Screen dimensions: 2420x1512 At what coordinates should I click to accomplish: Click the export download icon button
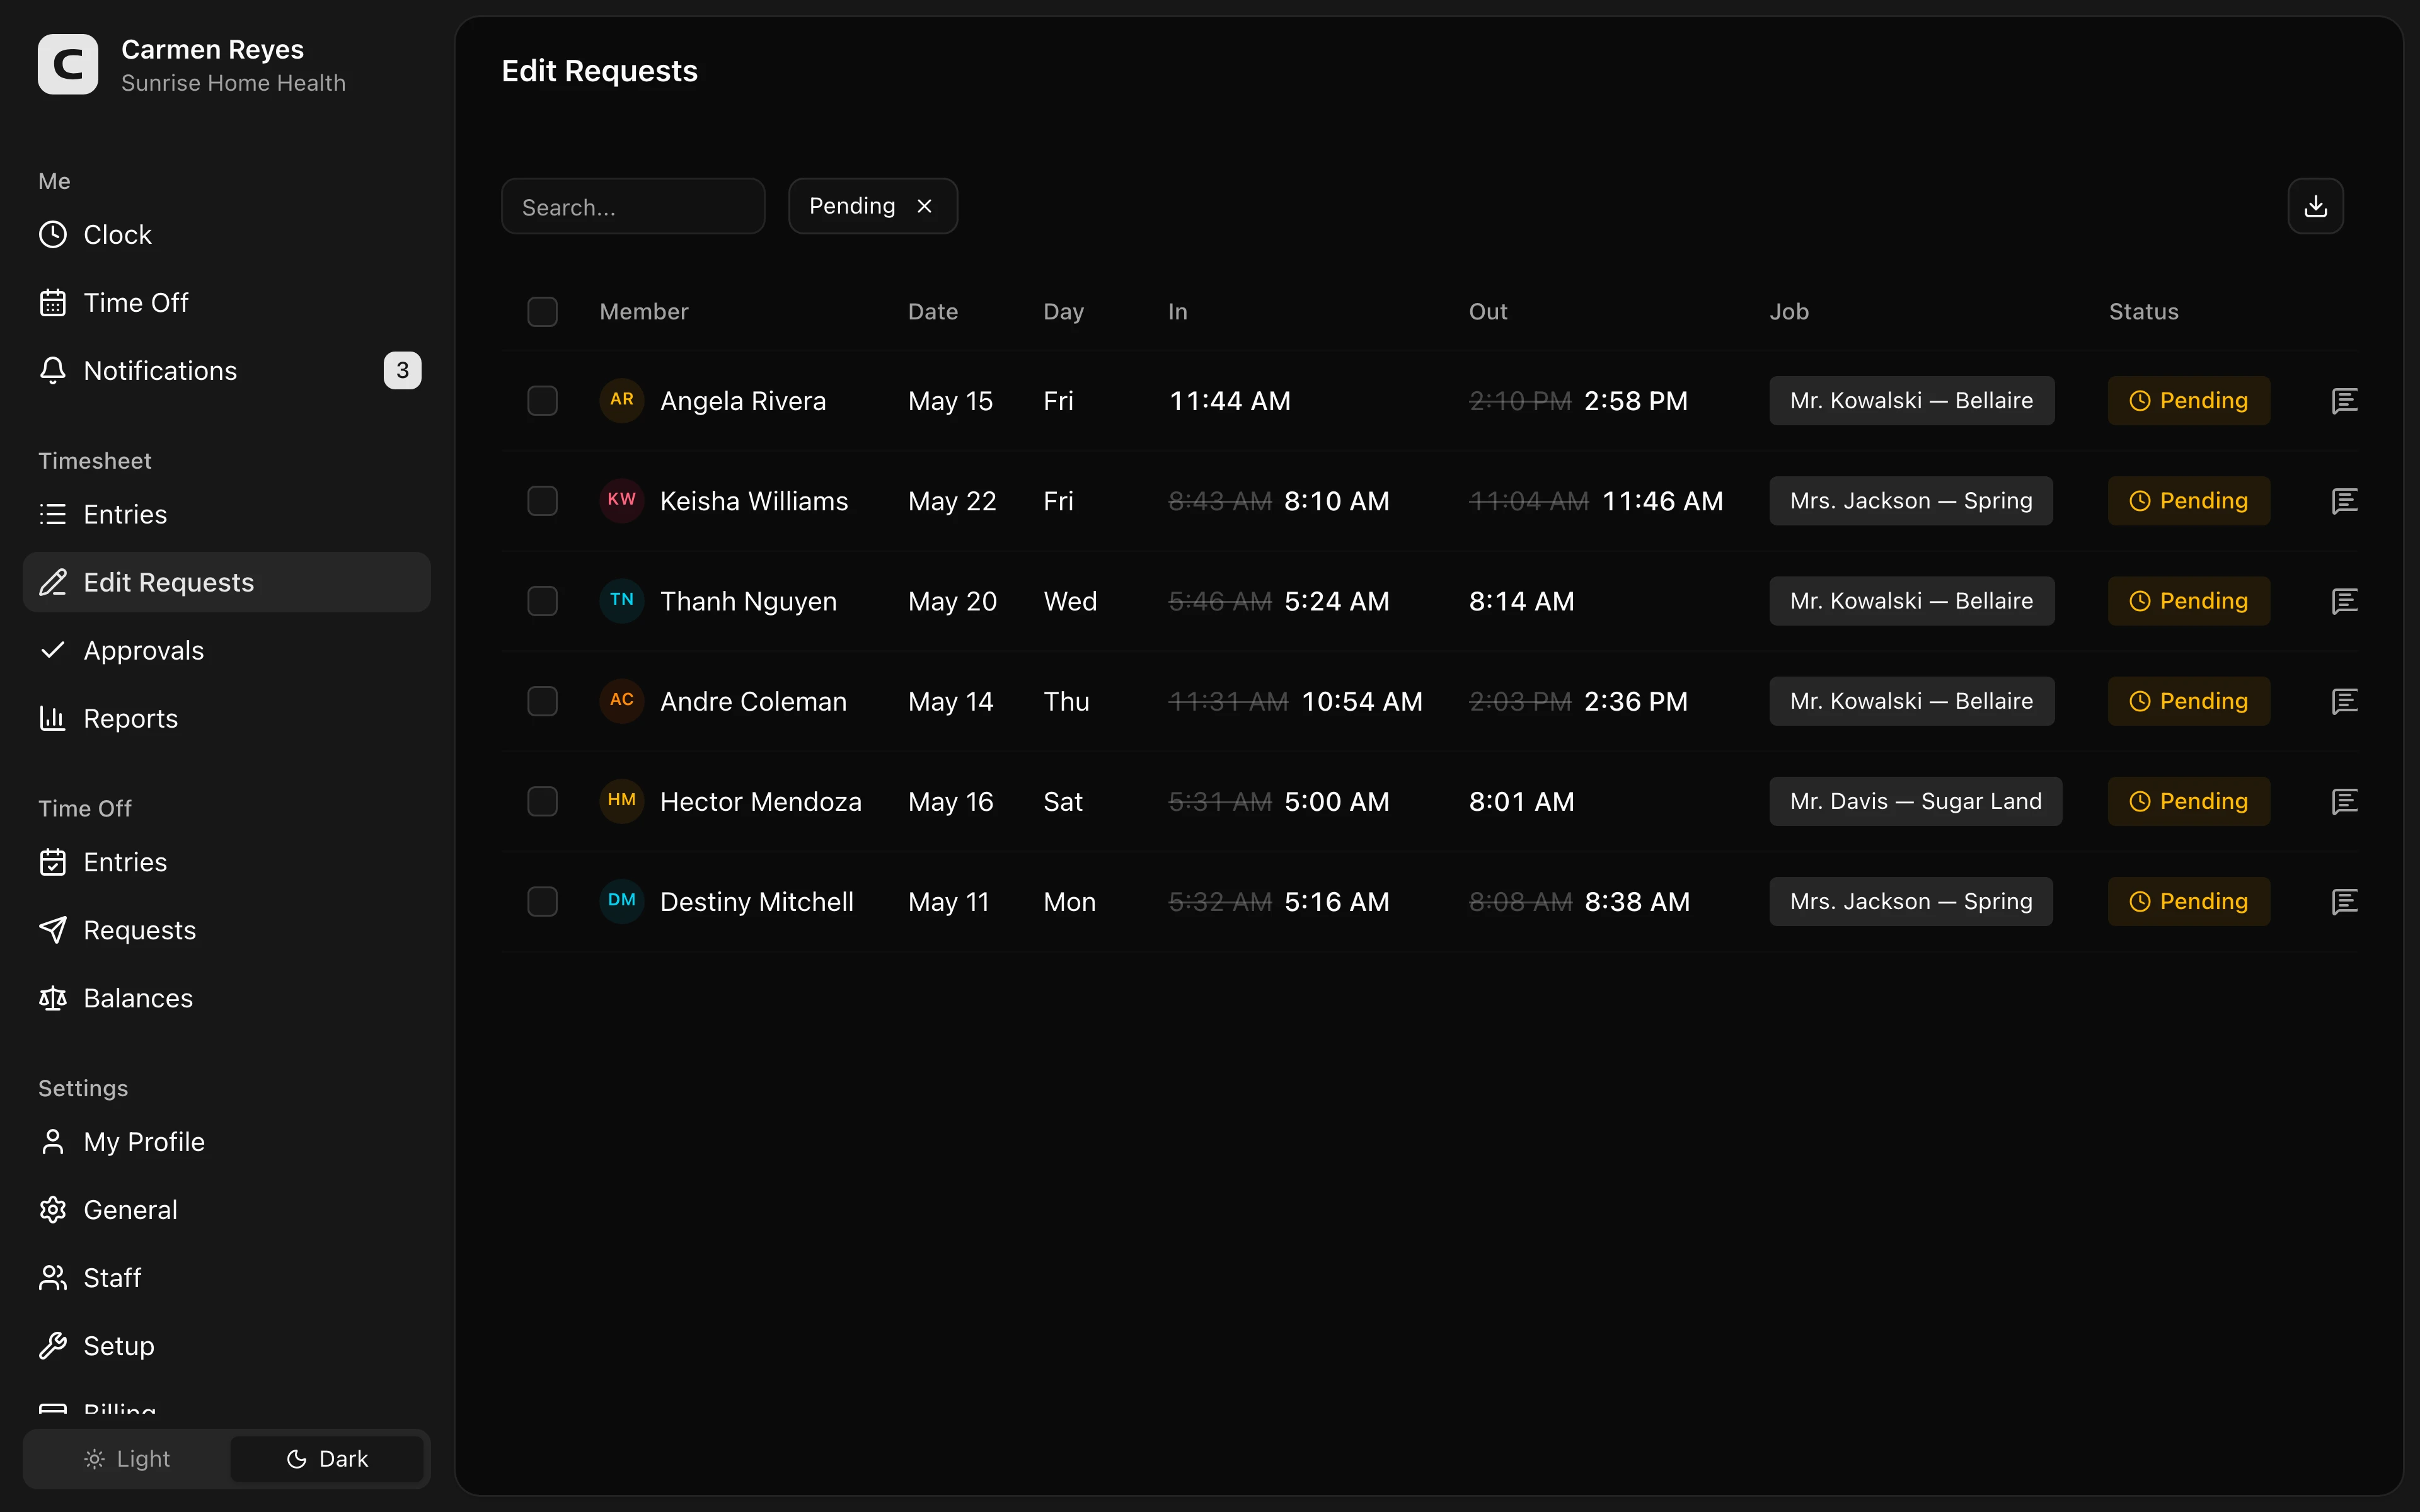click(x=2315, y=206)
